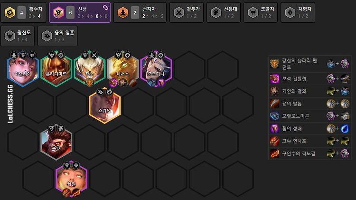Click the 선지자 trait orange icon
Viewport: 356px width, 200px height.
point(123,12)
